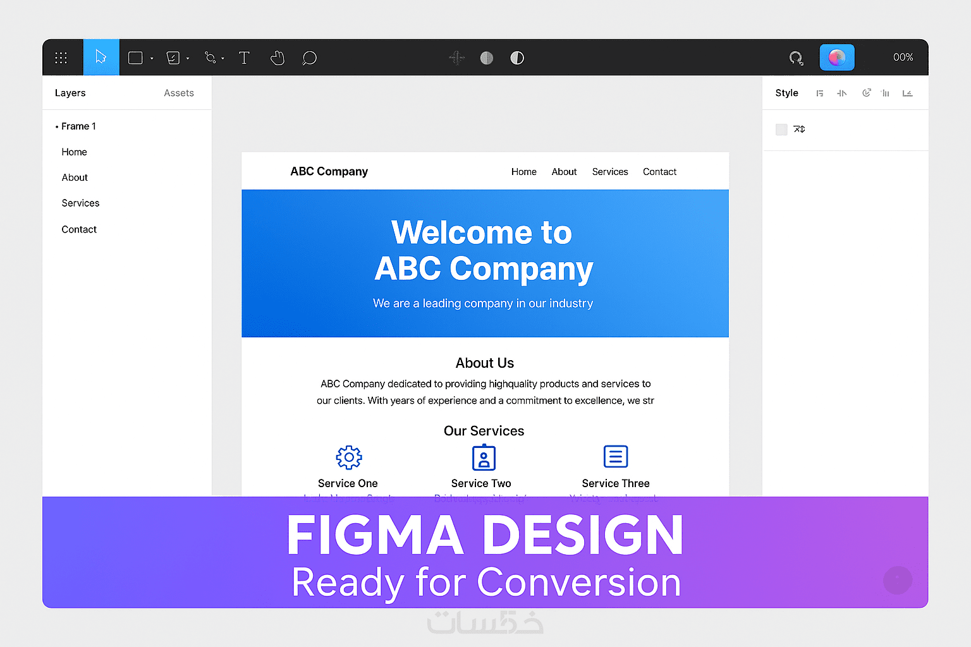Image resolution: width=971 pixels, height=647 pixels.
Task: Choose the node path tool
Action: [x=211, y=58]
